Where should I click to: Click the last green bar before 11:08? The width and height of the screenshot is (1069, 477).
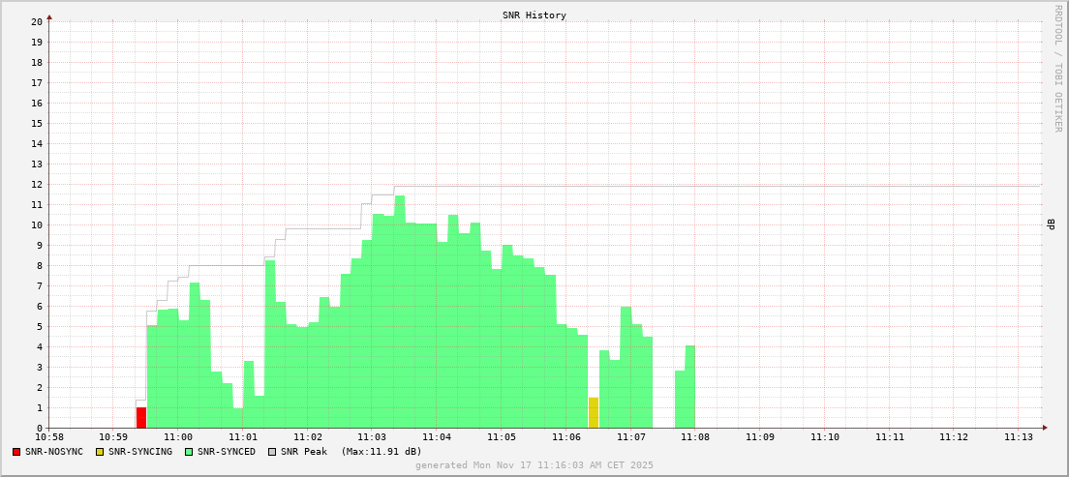click(689, 387)
